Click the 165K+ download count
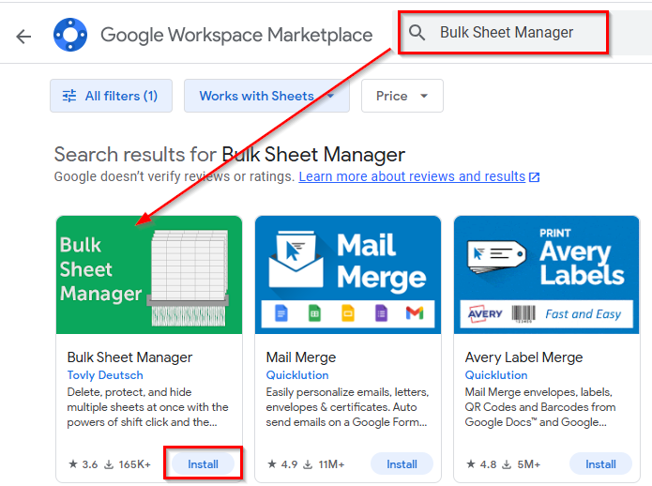This screenshot has height=486, width=652. tap(135, 464)
